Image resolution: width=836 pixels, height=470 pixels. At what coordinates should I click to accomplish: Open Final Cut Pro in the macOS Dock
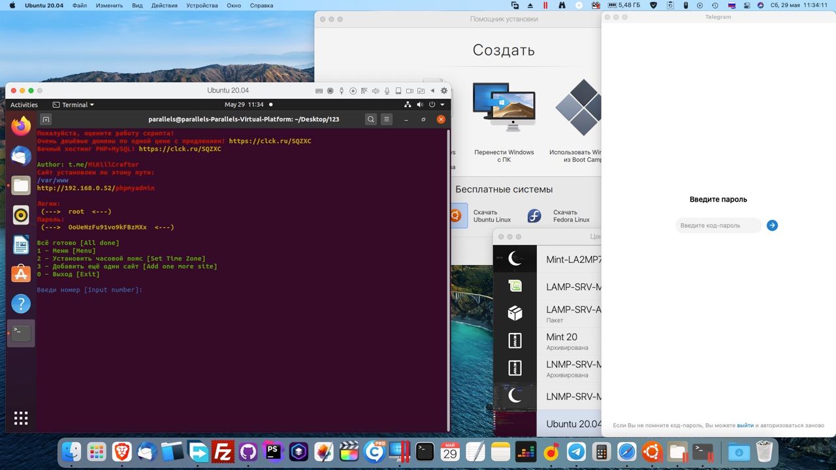[349, 451]
